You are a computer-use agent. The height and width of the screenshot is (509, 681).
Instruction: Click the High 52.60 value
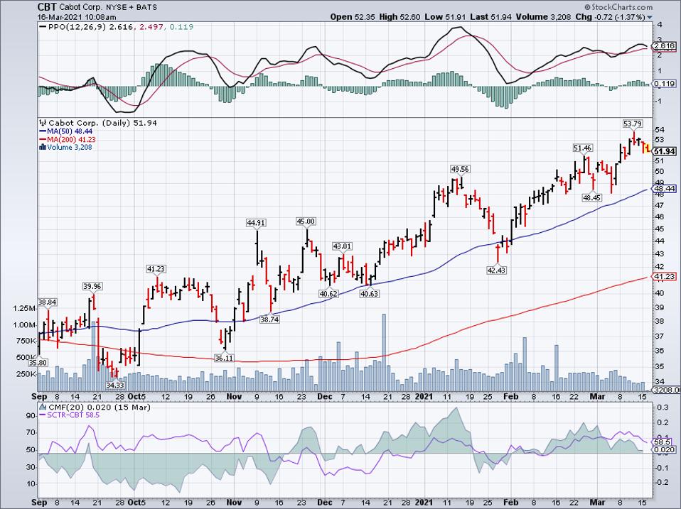400,17
